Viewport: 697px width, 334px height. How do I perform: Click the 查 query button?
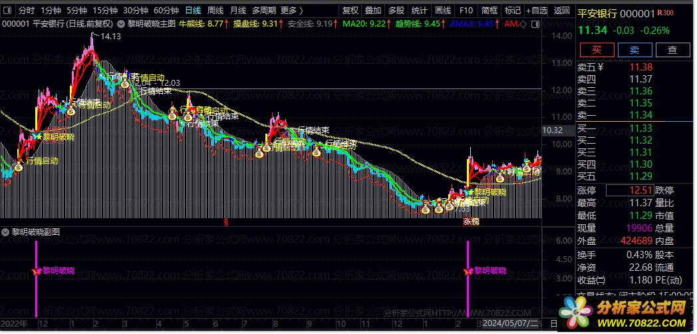(x=672, y=50)
